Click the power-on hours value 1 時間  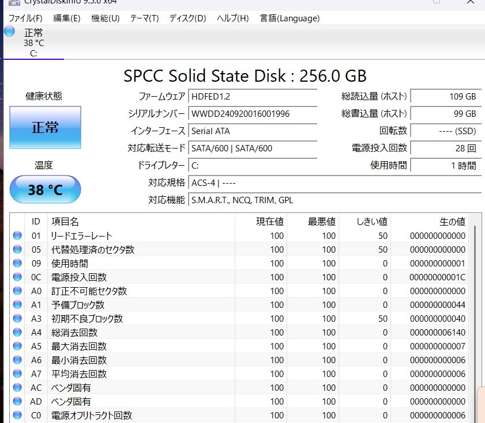click(x=446, y=166)
